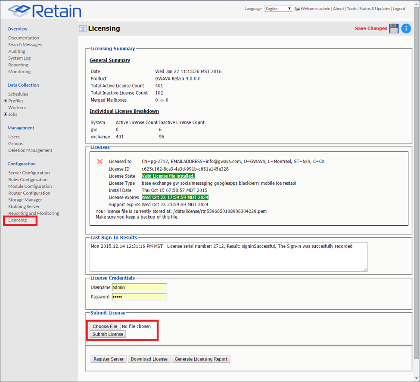The height and width of the screenshot is (382, 420).
Task: Click the Username credentials field
Action: (139, 287)
